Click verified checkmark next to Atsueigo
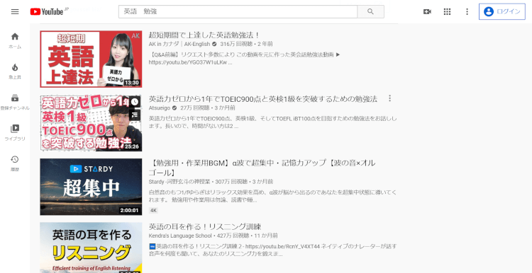 pos(174,108)
